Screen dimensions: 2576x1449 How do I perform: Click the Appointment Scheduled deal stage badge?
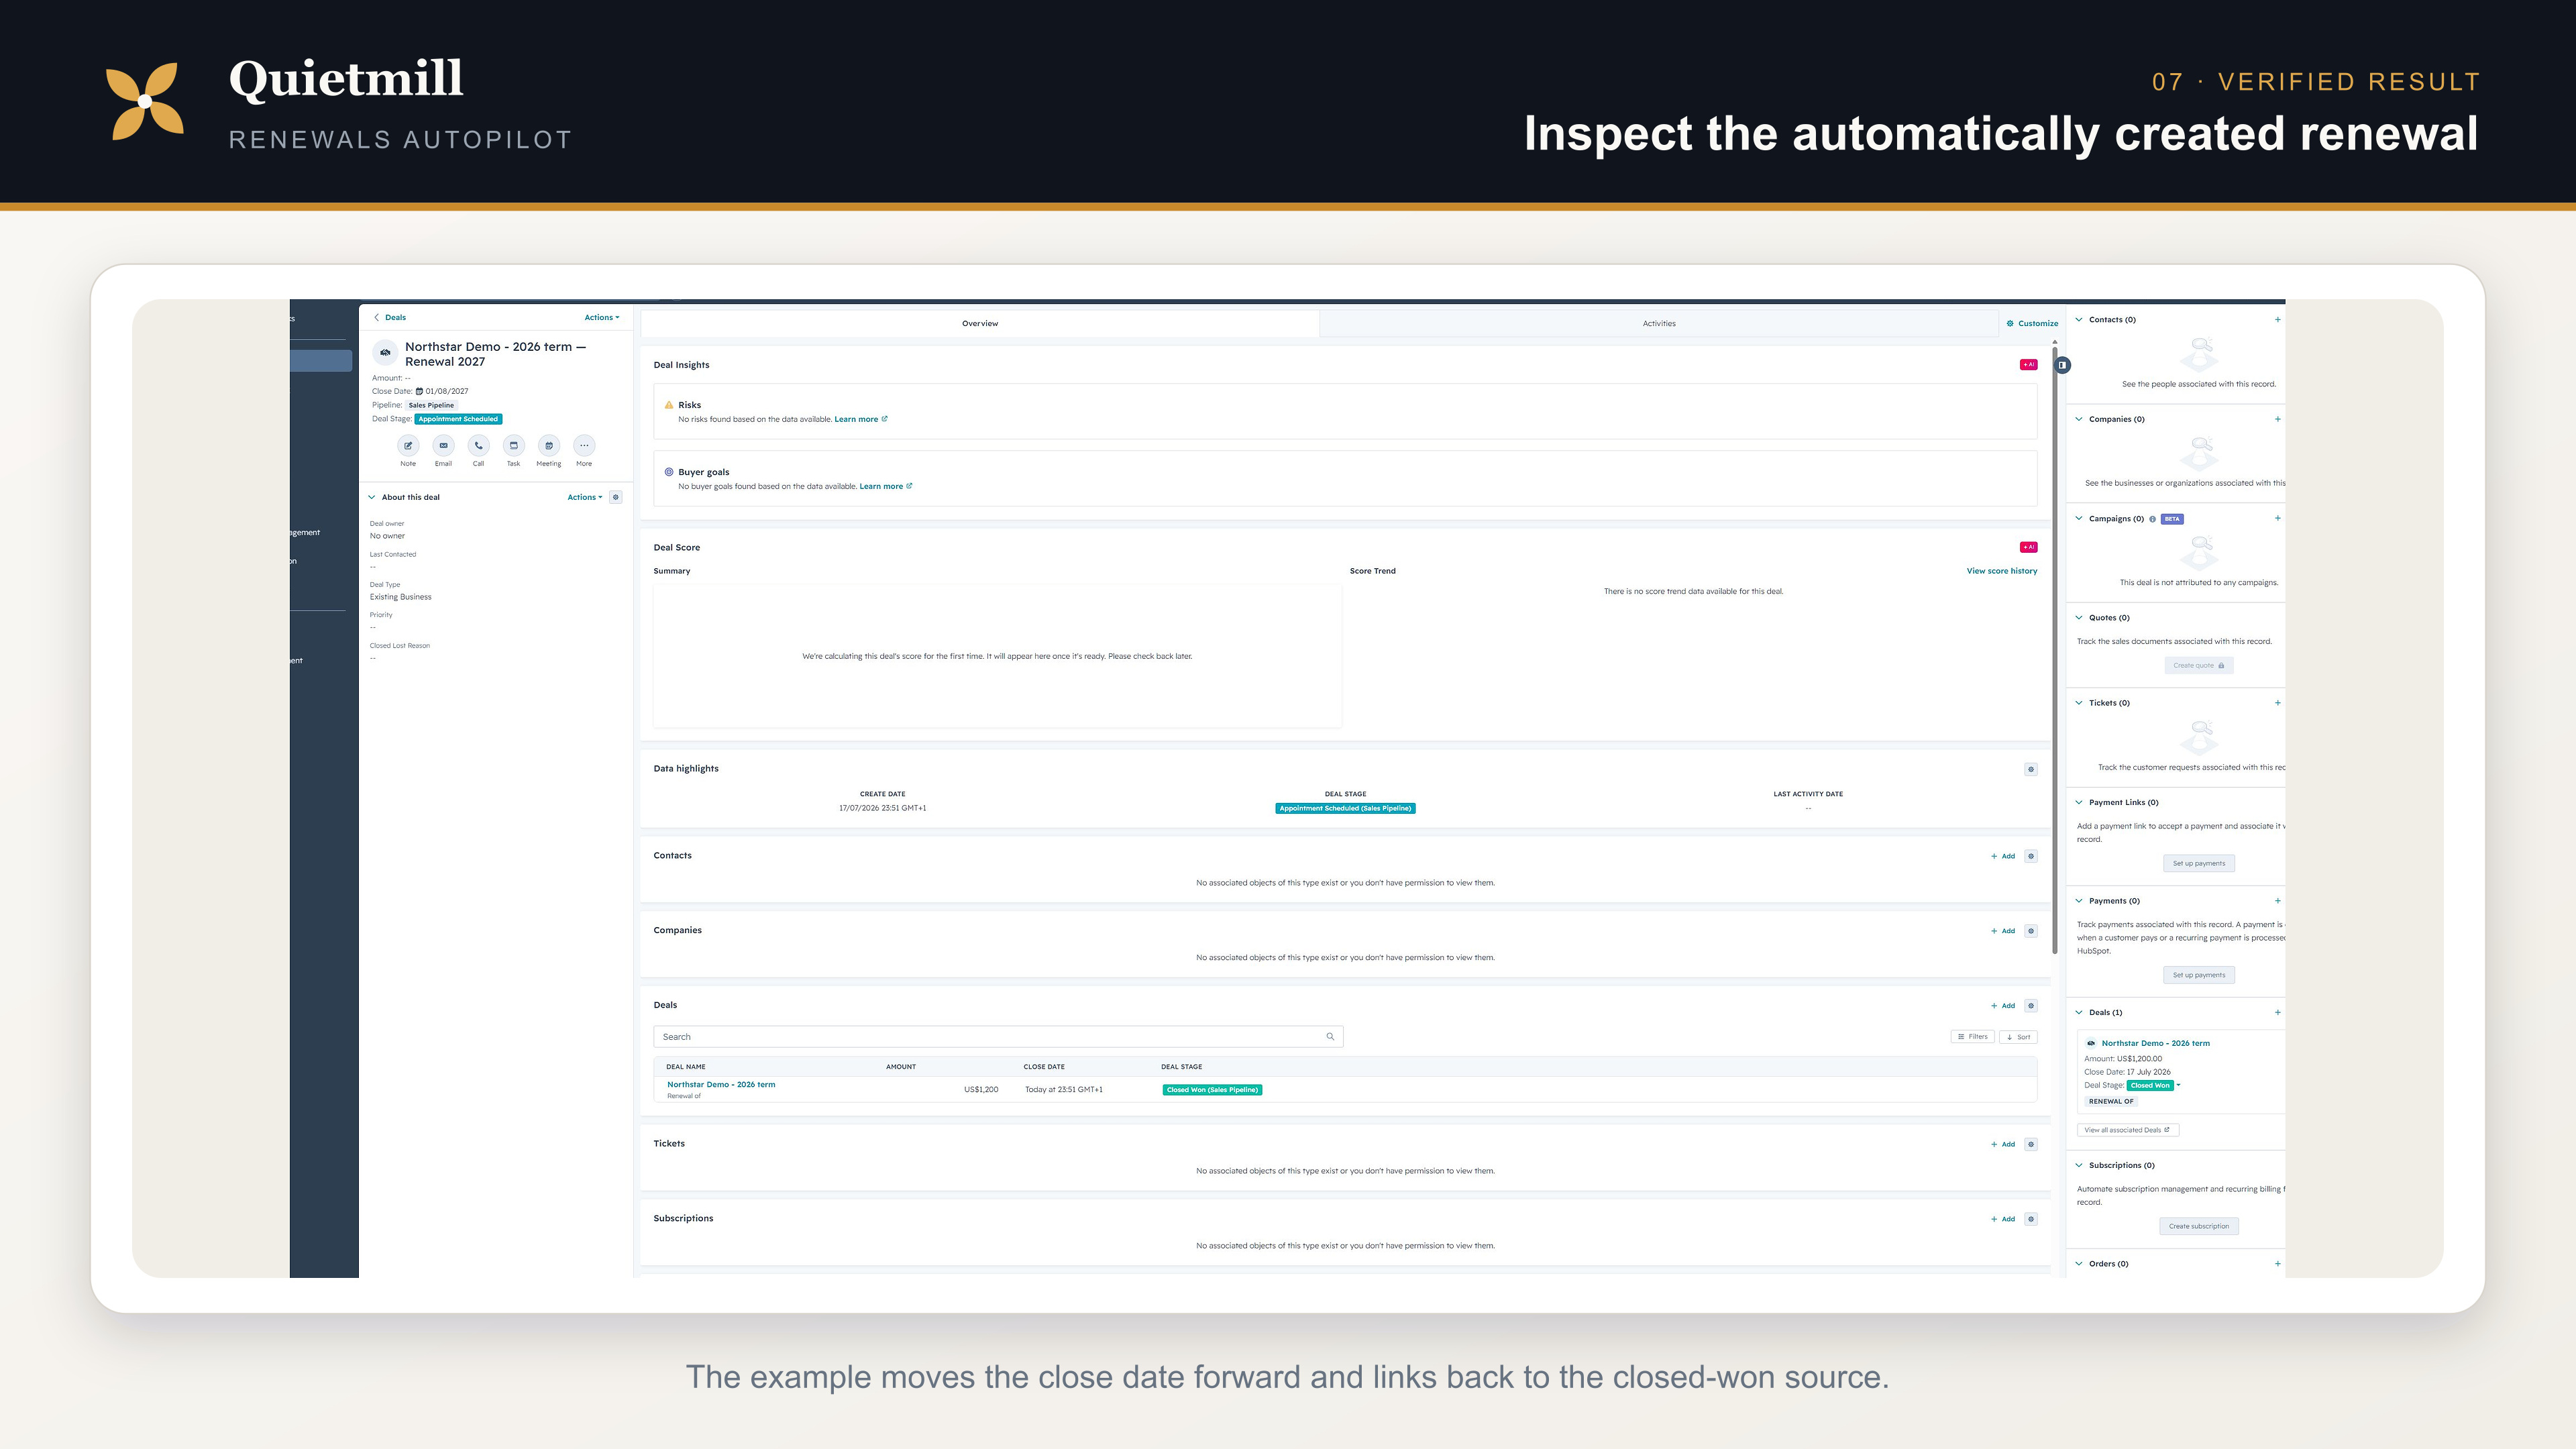click(x=458, y=419)
